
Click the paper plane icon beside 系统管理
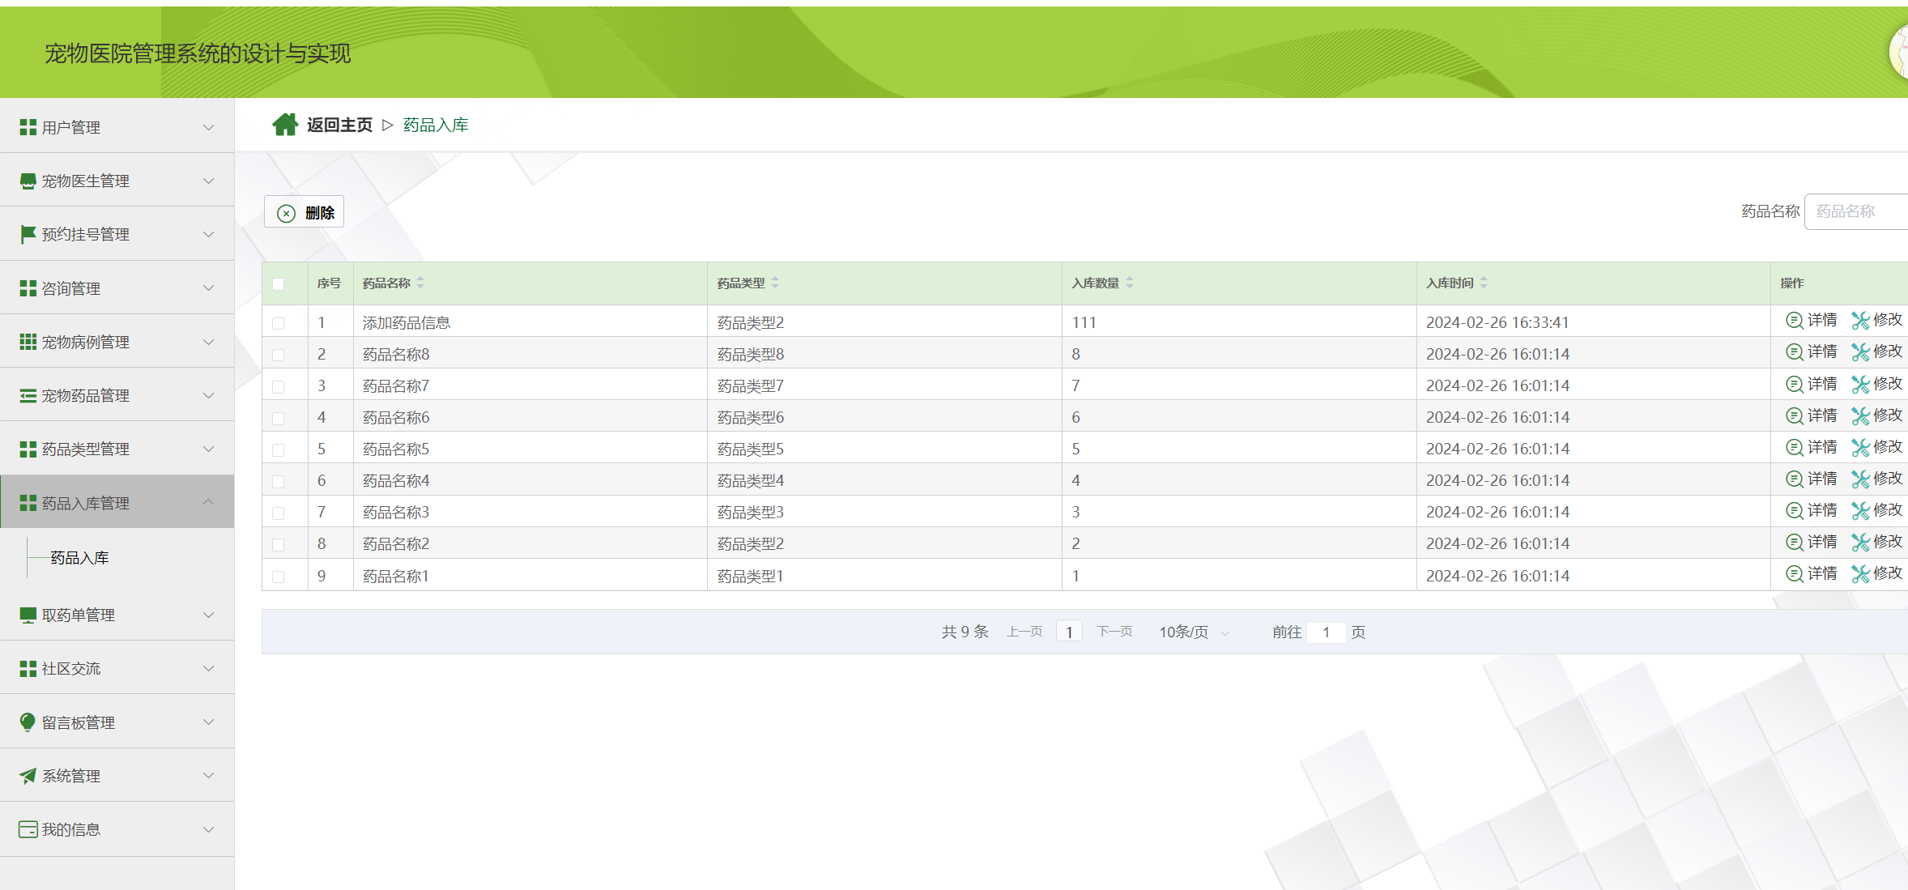coord(28,775)
